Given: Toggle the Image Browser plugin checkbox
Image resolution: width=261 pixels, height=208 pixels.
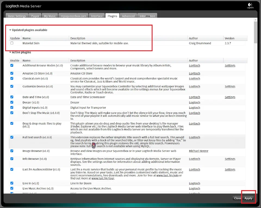Looking at the screenshot, I should tap(12, 151).
